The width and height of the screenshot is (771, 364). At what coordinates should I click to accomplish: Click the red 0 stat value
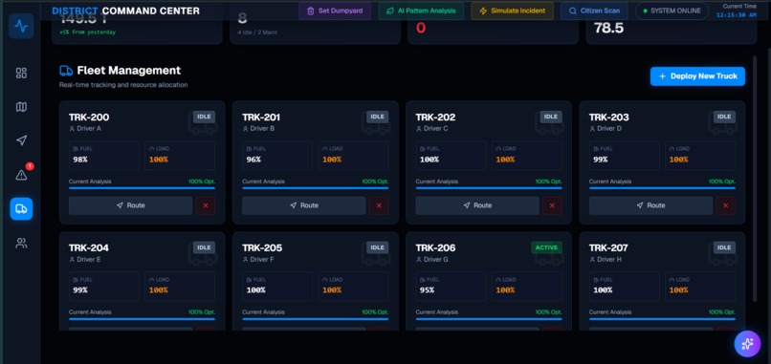pyautogui.click(x=421, y=28)
